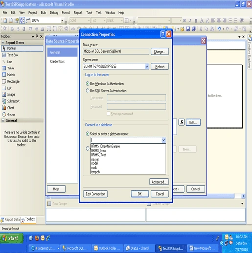Pin the Toolbox panel with auto-hide icon

[x=37, y=36]
